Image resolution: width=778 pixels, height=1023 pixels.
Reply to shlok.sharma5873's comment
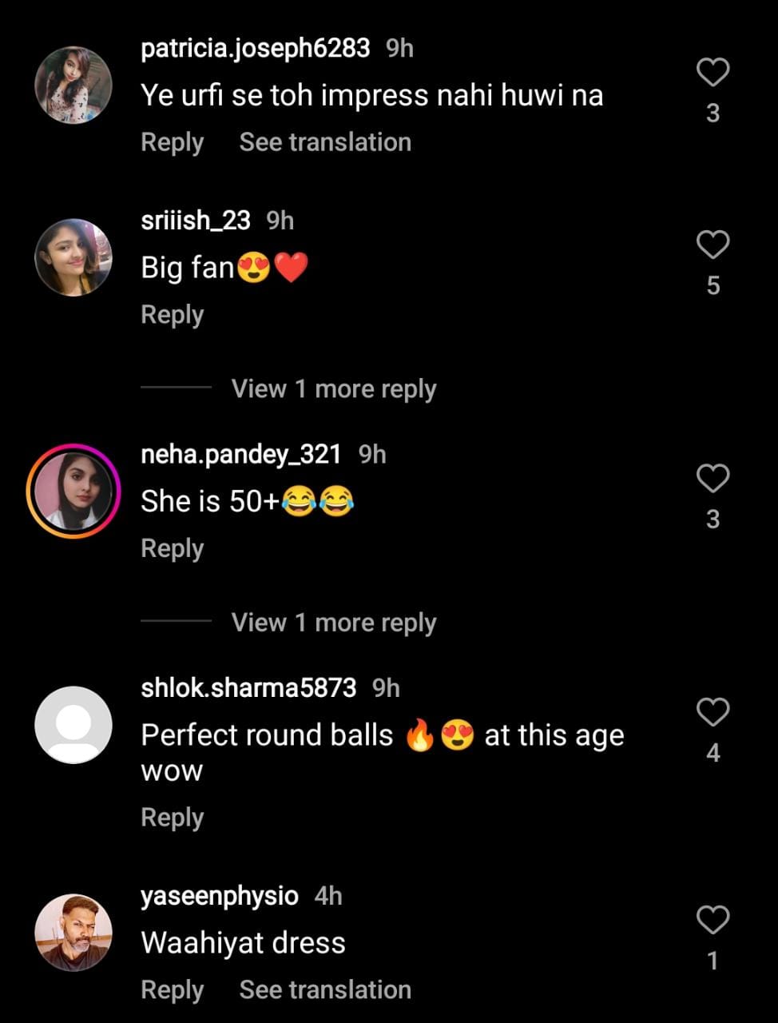click(x=172, y=818)
